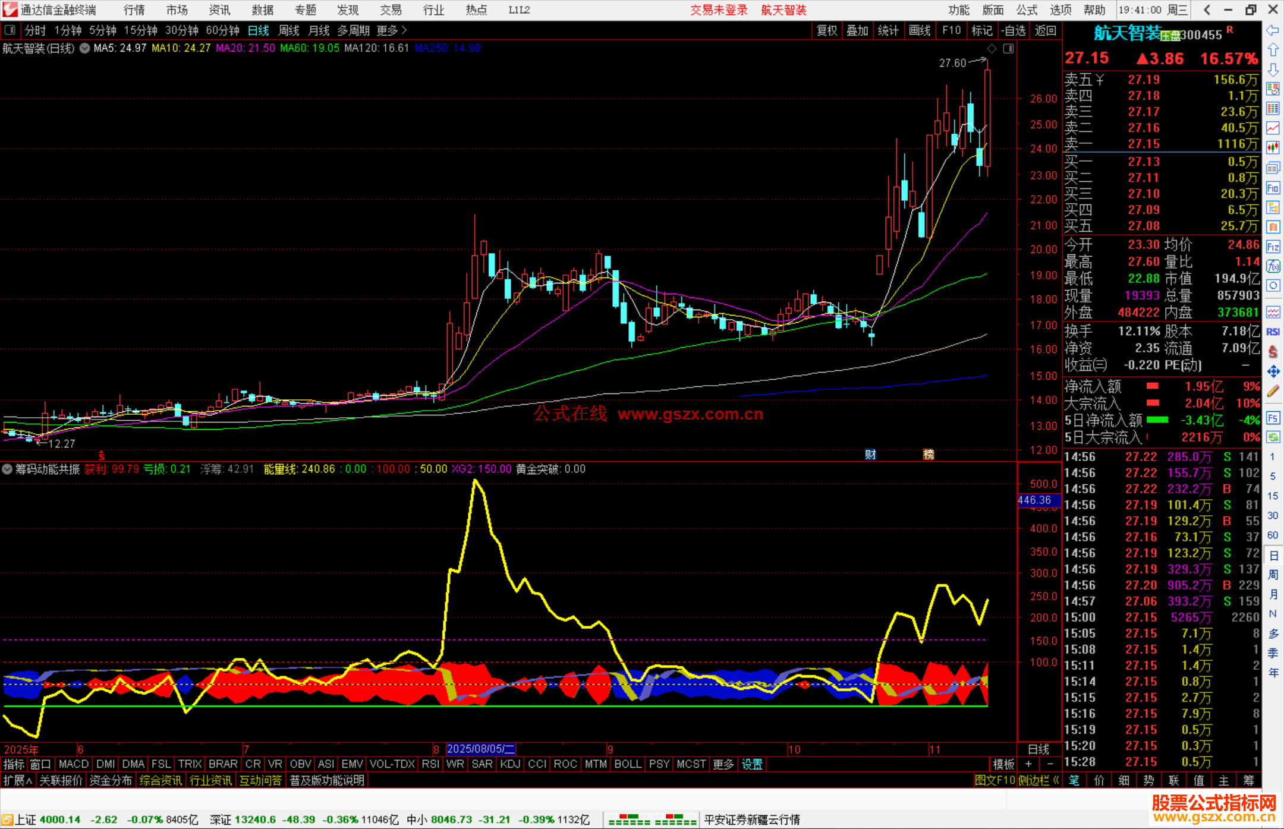Click the 画线 drawing button

919,30
